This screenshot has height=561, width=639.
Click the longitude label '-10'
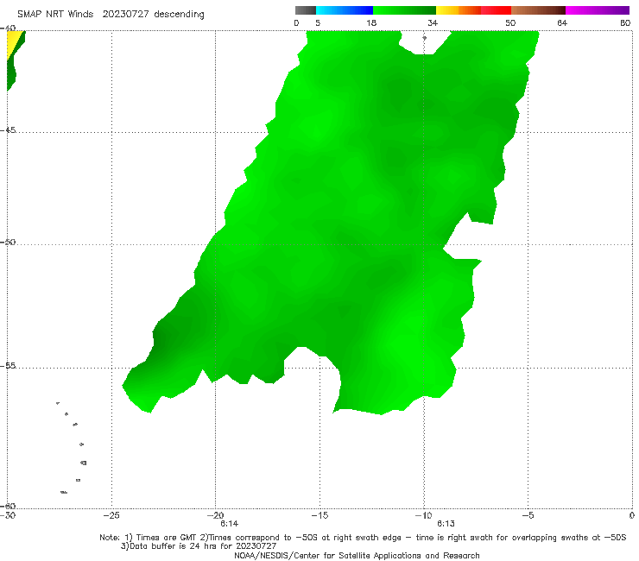(x=423, y=515)
